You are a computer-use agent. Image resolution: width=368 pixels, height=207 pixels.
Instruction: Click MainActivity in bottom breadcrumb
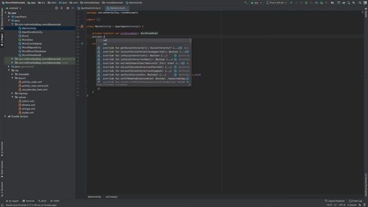pyautogui.click(x=94, y=197)
